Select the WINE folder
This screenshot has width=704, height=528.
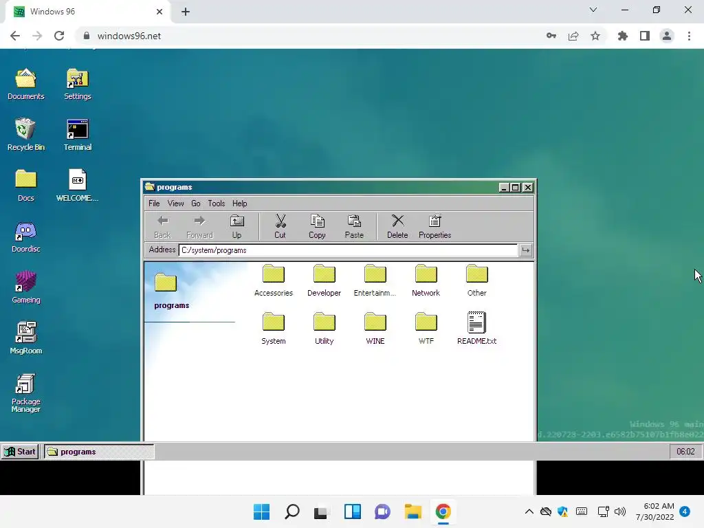(375, 329)
